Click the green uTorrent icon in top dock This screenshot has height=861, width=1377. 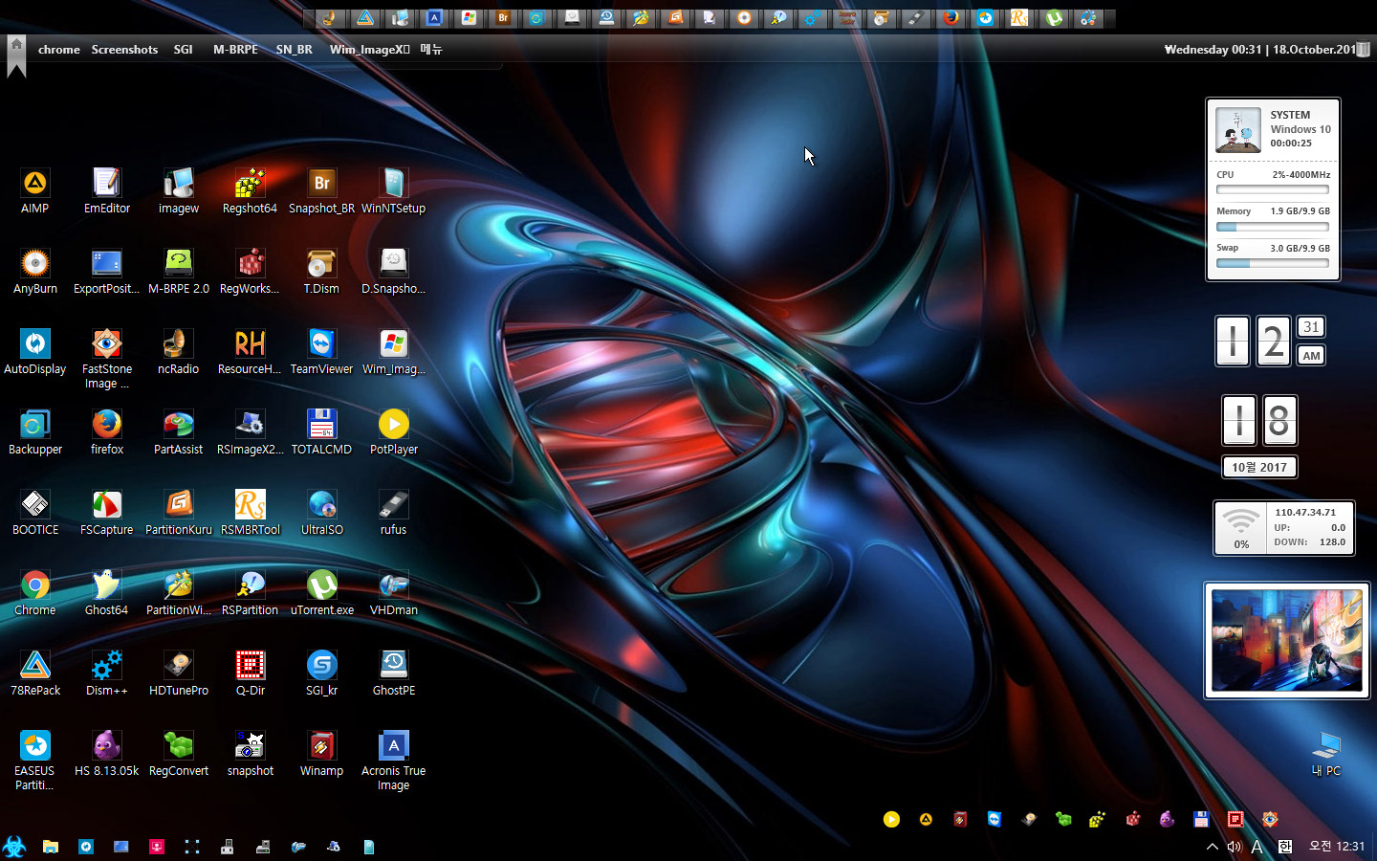pos(1054,17)
